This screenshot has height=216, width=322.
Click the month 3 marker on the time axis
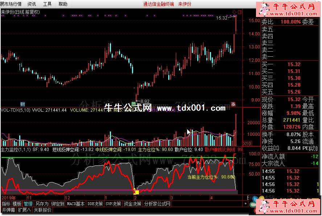172,198
